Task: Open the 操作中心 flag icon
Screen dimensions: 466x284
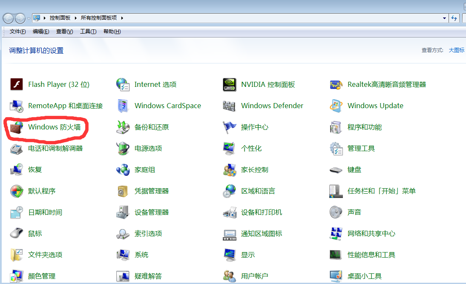Action: pos(230,127)
